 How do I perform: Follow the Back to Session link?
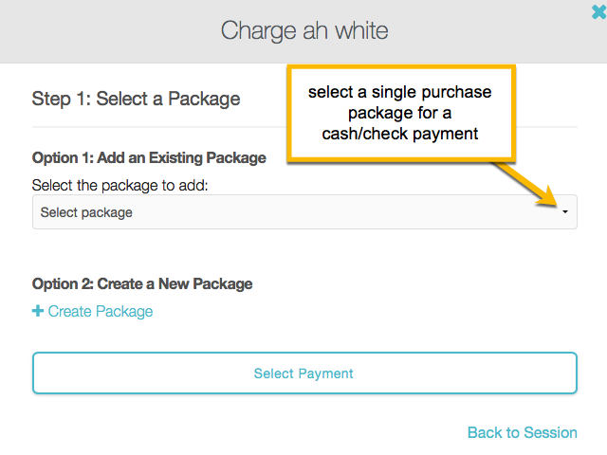click(522, 432)
